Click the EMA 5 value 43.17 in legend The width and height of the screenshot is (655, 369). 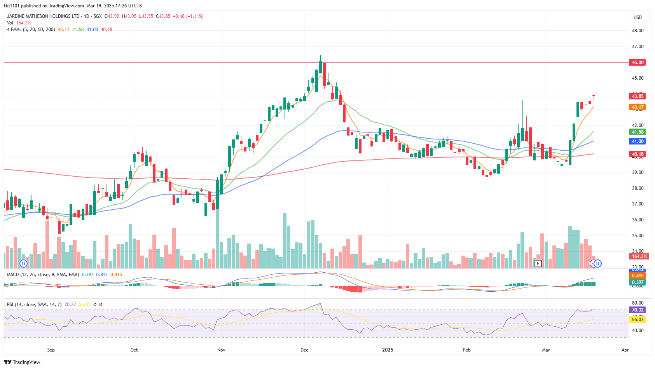point(64,30)
